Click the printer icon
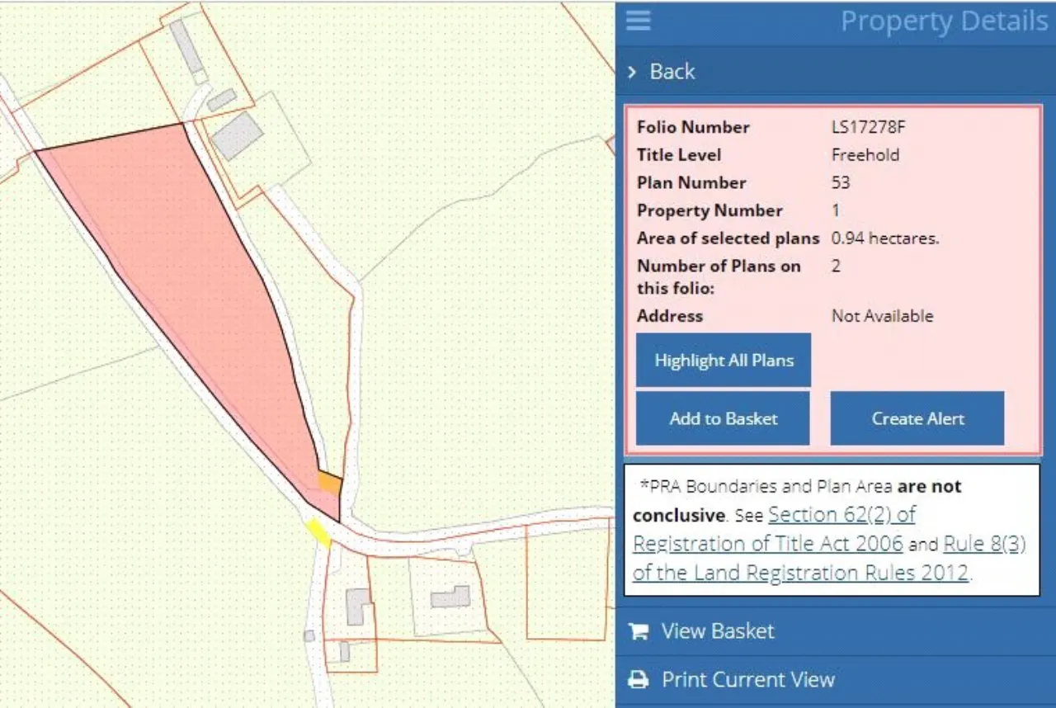The width and height of the screenshot is (1056, 708). [638, 680]
